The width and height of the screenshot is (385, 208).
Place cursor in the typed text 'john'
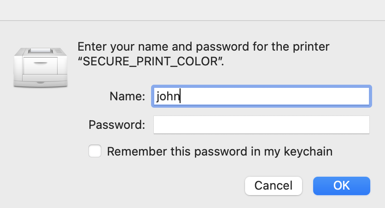(168, 96)
